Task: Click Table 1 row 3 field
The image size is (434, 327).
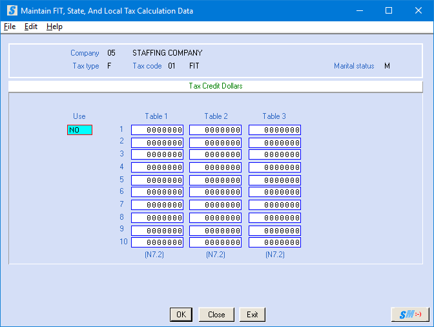Action: click(x=157, y=154)
